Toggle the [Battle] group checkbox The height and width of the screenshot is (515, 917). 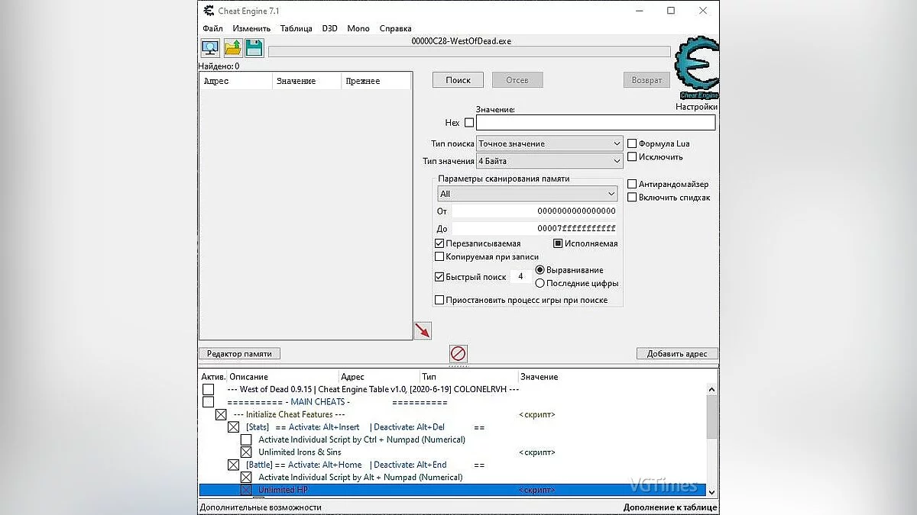(234, 465)
